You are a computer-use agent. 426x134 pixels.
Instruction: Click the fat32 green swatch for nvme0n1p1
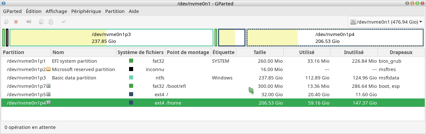tap(131, 61)
